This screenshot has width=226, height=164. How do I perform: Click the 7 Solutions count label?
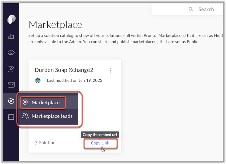[x=46, y=143]
